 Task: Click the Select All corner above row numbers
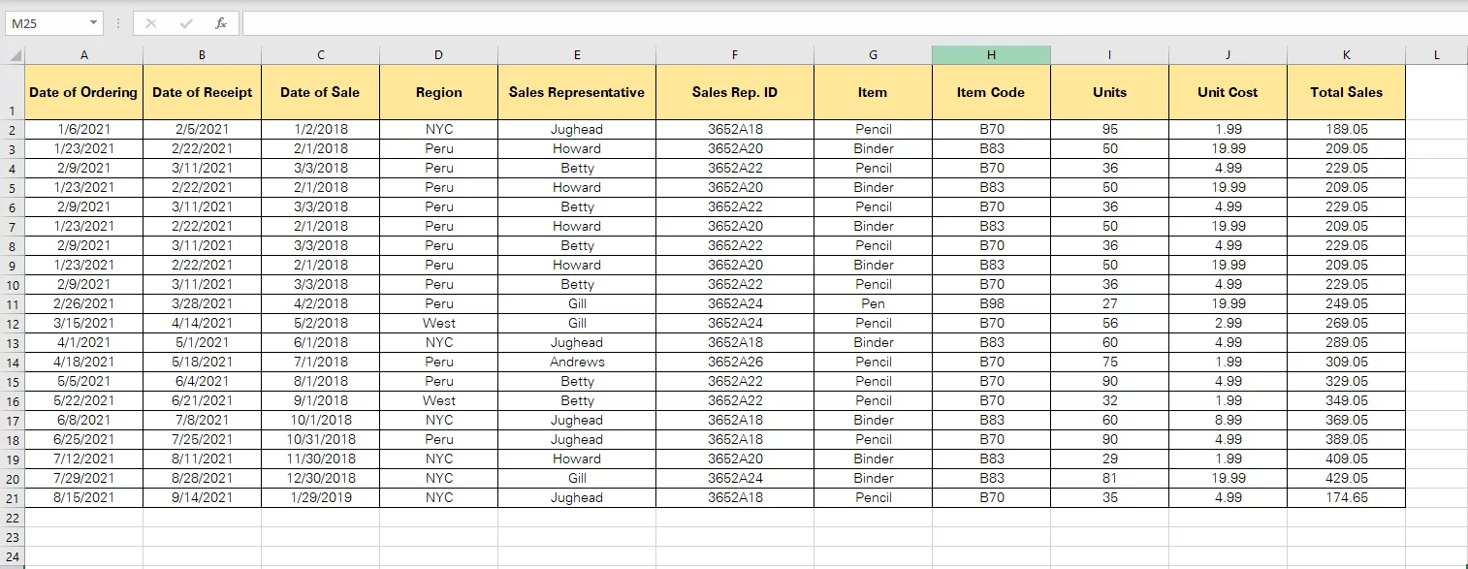[x=12, y=53]
